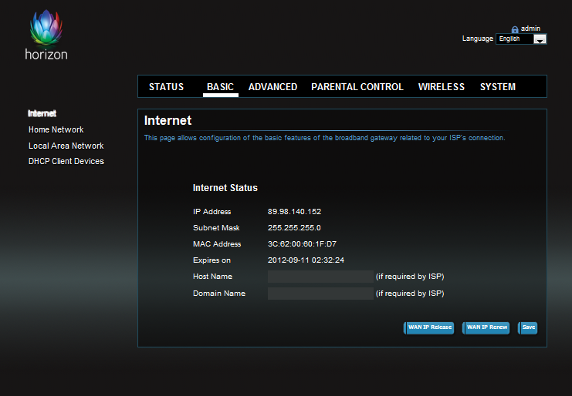Click the Save button
572x396 pixels.
(x=528, y=327)
